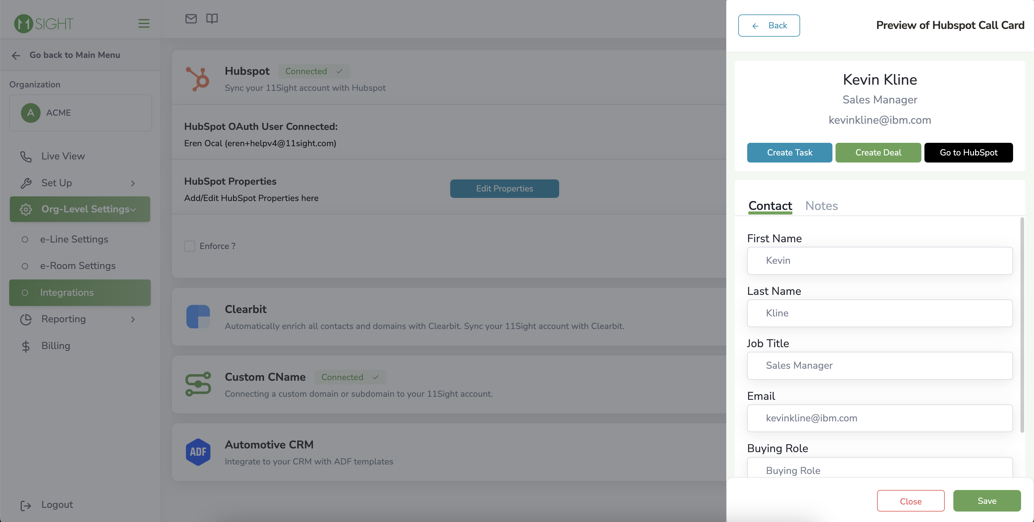This screenshot has height=522, width=1034.
Task: Open the book documentation icon
Action: 212,18
